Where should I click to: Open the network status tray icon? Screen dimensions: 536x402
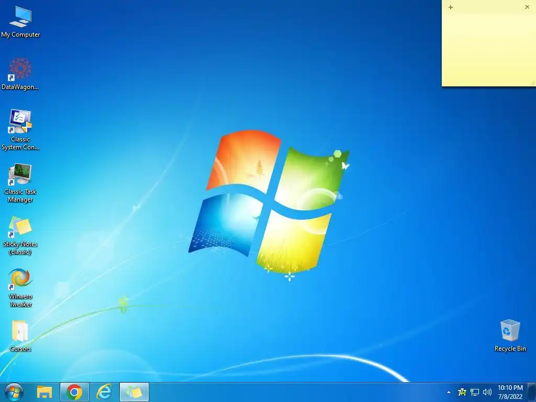[474, 392]
